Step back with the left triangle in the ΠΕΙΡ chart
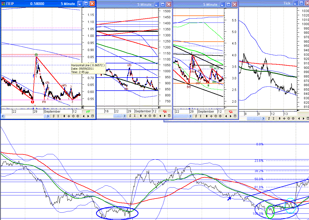This screenshot has width=309, height=220. (x=84, y=116)
